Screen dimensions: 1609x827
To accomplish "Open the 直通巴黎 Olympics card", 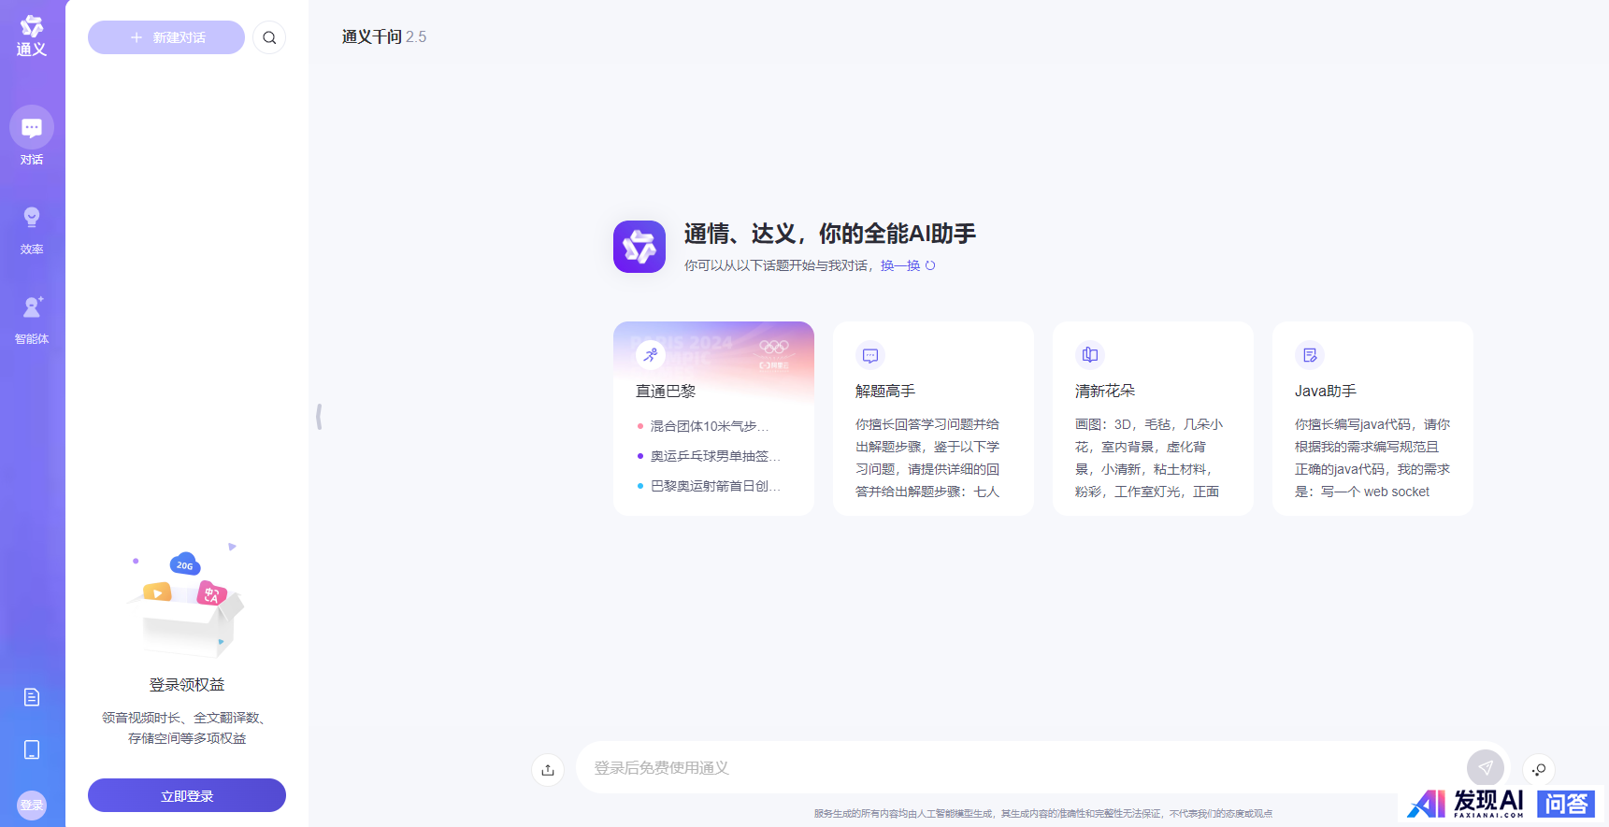I will 713,419.
